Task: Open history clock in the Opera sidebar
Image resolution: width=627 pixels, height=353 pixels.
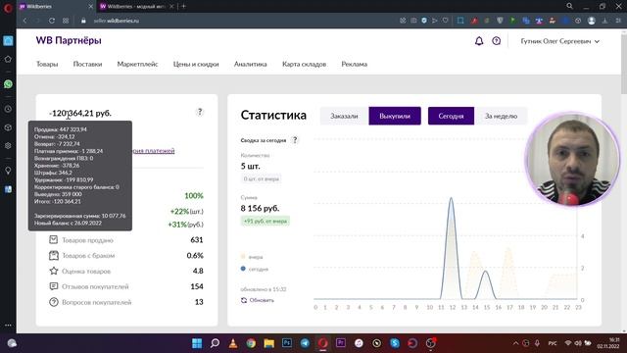Action: [x=8, y=109]
